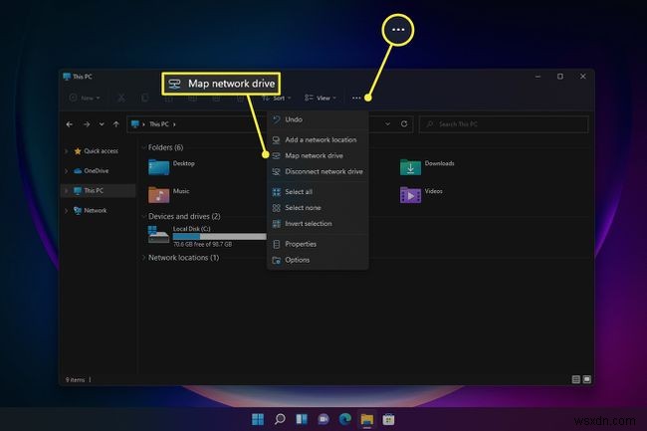Viewport: 647px width, 431px height.
Task: Choose Map network drive menu entry
Action: 318,155
